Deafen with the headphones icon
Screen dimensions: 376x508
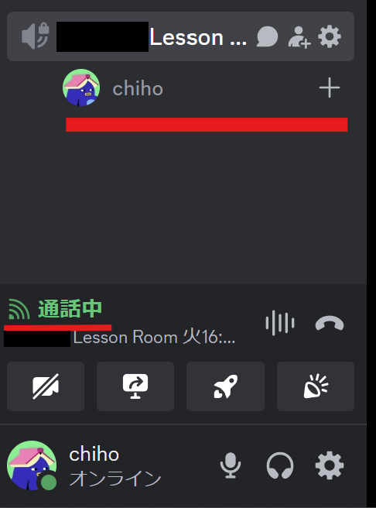pyautogui.click(x=280, y=465)
